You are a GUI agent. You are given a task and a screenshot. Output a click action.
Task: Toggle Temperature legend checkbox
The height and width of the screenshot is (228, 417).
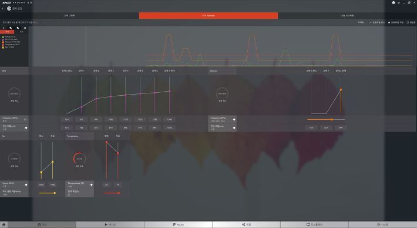(3, 45)
